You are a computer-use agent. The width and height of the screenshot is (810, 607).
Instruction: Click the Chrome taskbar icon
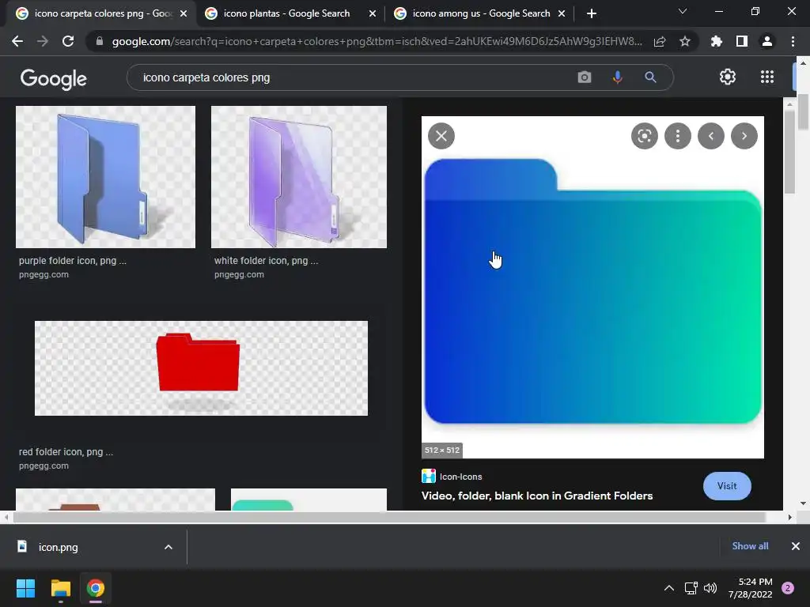[x=96, y=588]
